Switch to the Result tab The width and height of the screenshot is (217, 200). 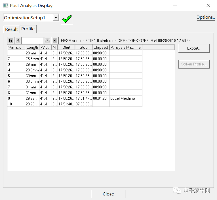[11, 29]
